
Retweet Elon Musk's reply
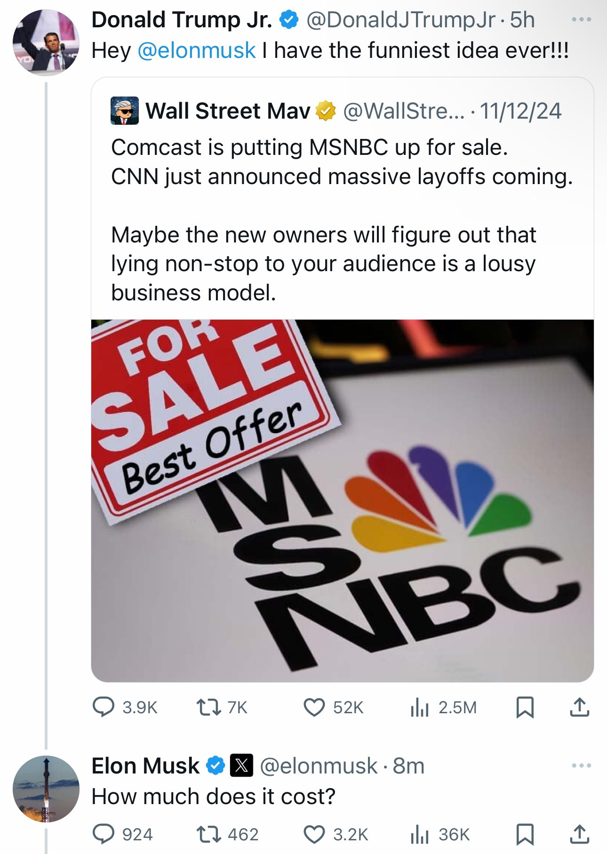[209, 834]
